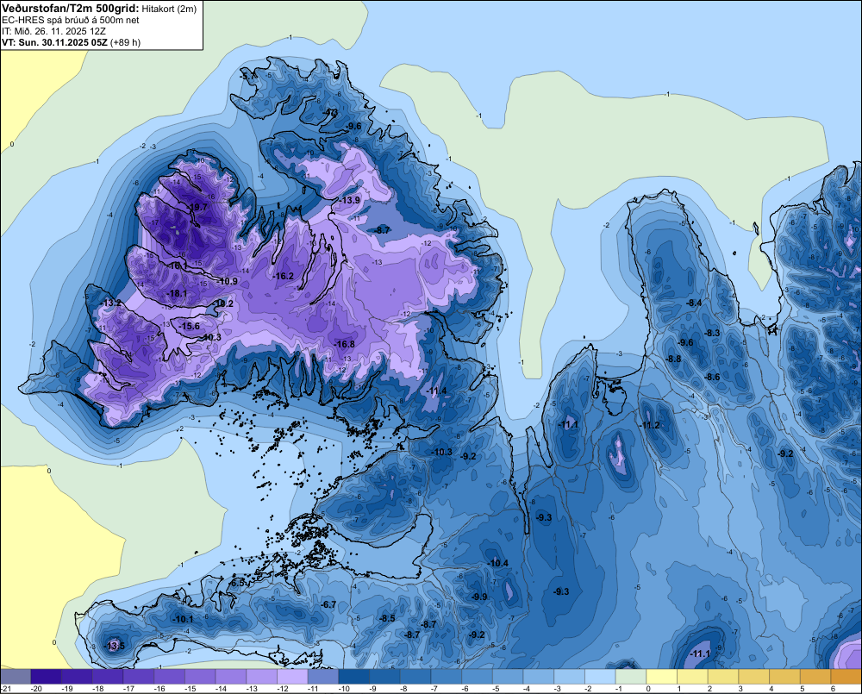The image size is (862, 694).
Task: Select the blue swatch between -6 and -5
Action: 478,677
